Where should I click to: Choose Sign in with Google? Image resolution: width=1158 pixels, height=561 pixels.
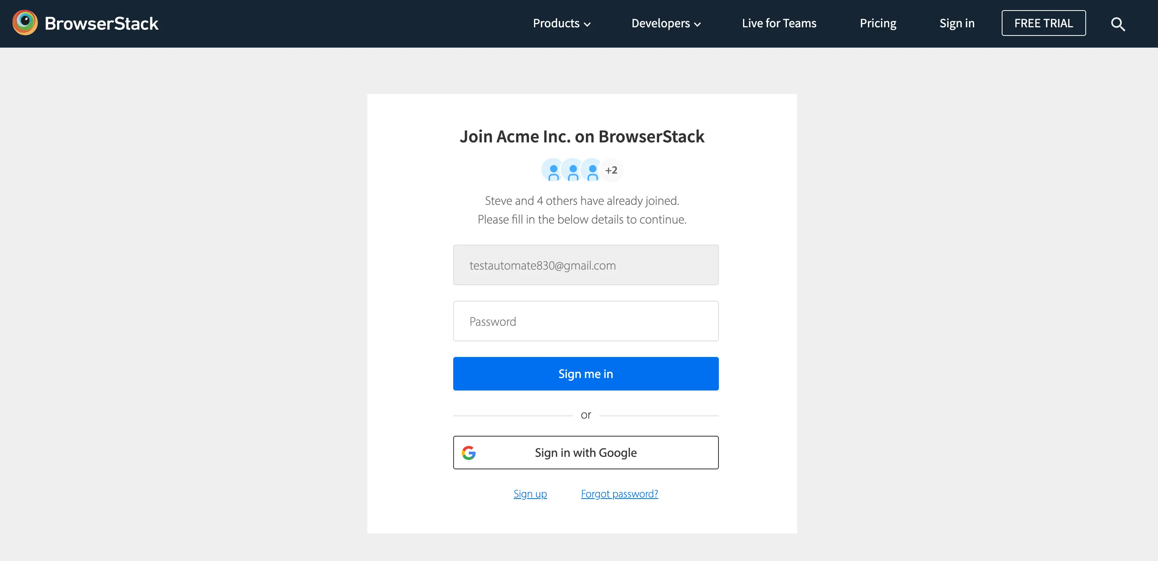pos(585,453)
